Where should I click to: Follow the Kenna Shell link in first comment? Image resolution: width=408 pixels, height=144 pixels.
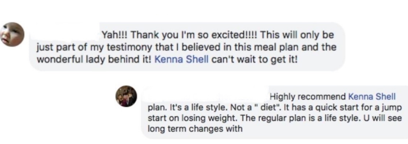[182, 59]
